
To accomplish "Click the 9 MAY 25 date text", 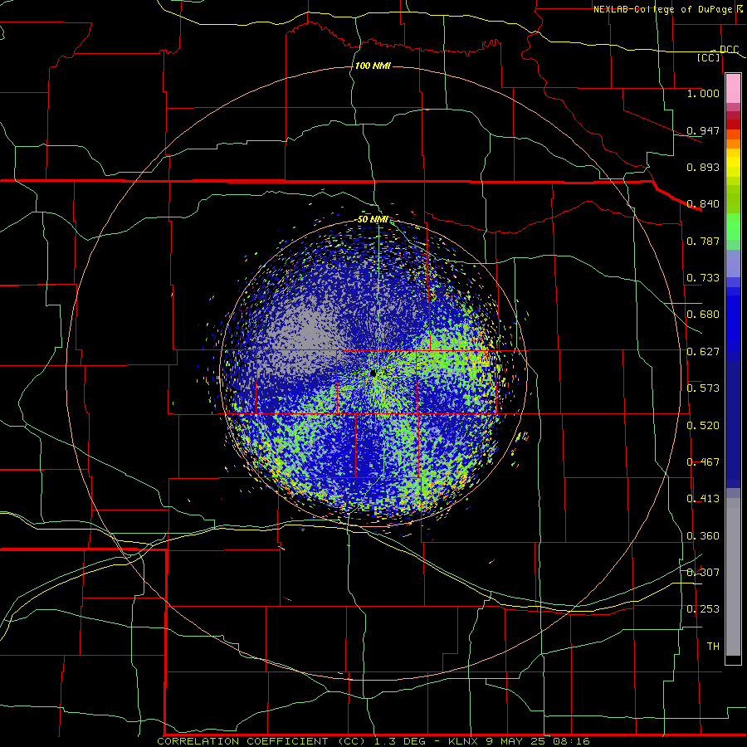I will point(516,741).
